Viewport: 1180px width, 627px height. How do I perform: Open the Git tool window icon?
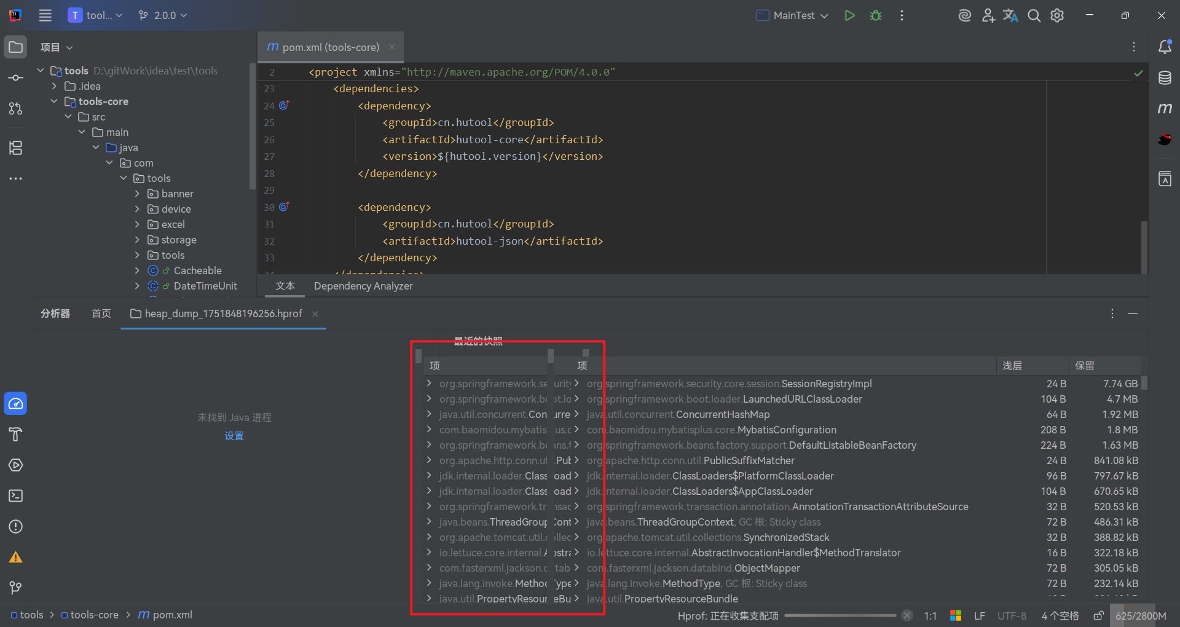[16, 588]
